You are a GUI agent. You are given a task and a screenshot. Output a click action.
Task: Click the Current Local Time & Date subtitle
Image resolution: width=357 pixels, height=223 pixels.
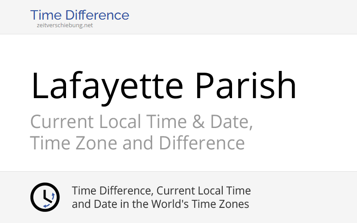141,122
